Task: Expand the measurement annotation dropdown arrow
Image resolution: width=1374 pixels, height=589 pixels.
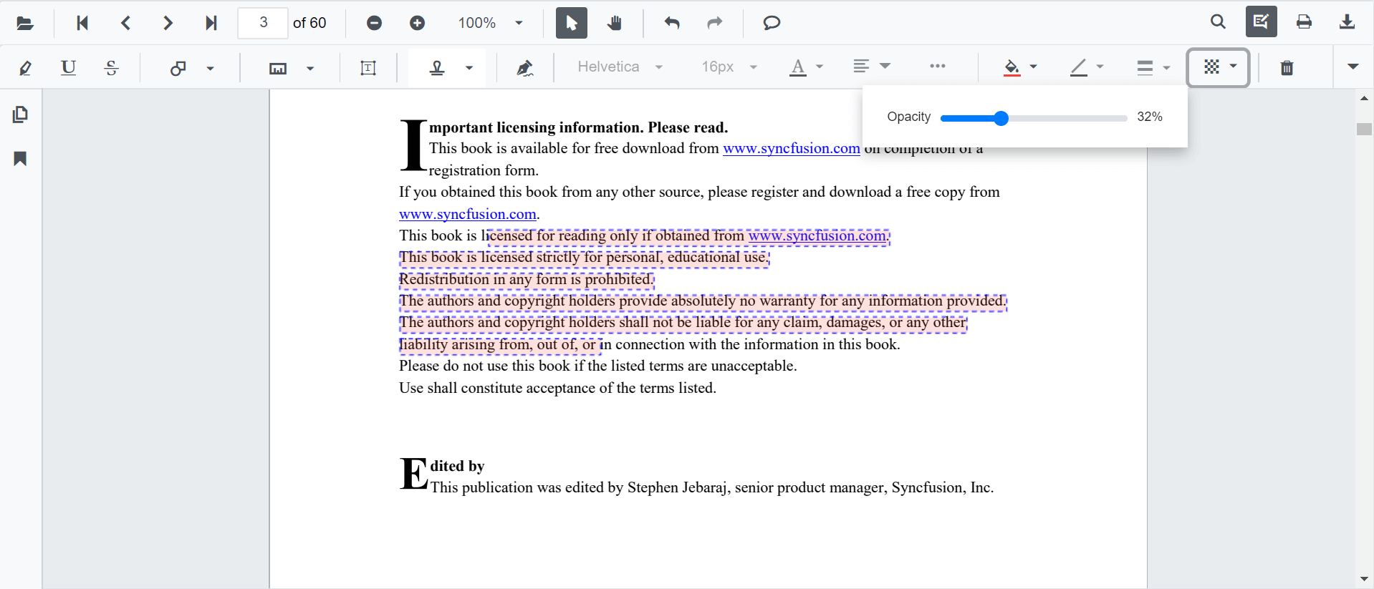Action: [310, 69]
